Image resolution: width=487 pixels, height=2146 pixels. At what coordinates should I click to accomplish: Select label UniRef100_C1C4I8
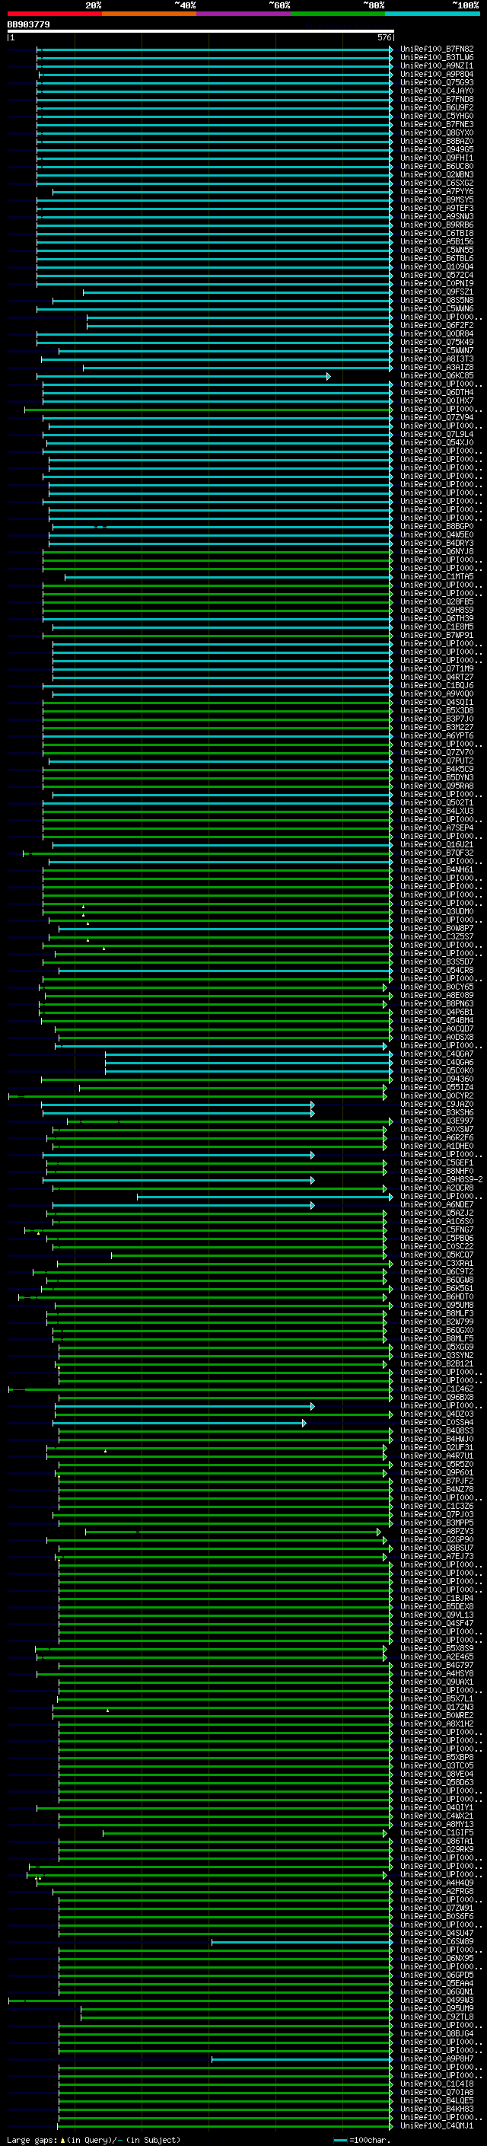pos(437,2084)
